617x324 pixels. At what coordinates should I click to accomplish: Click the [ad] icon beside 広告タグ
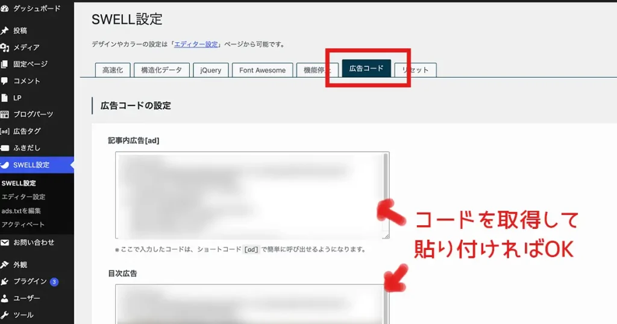5,131
